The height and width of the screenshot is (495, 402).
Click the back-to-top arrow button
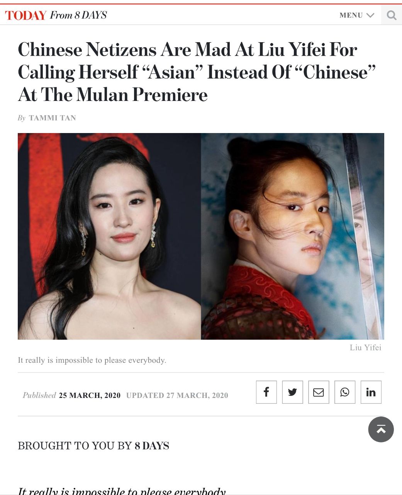[x=381, y=429]
